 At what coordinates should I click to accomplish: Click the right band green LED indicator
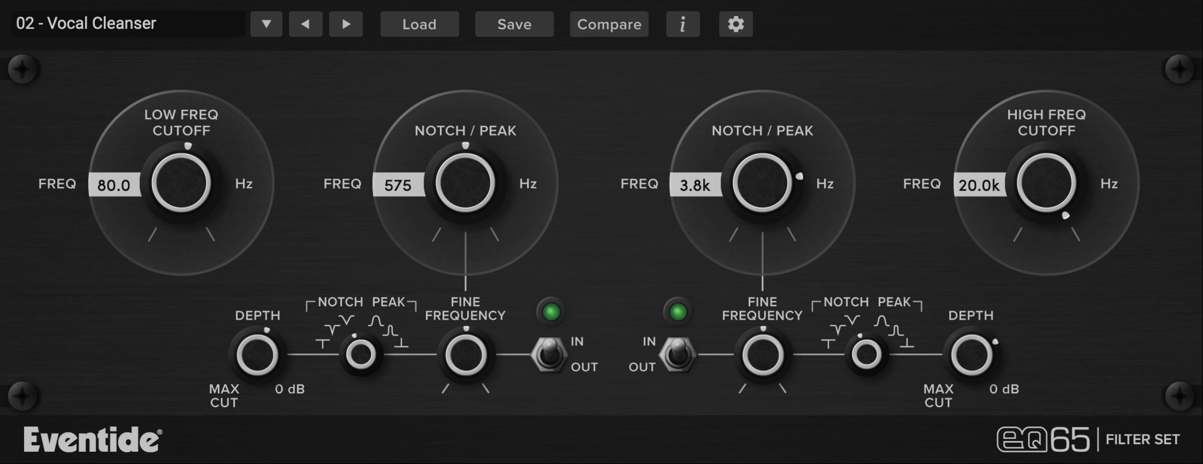pyautogui.click(x=678, y=312)
